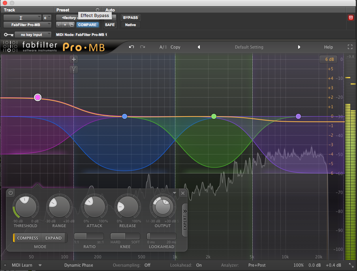This screenshot has height=271, width=357.
Task: Enter full screen mode via corner-brackets icon
Action: click(350, 47)
